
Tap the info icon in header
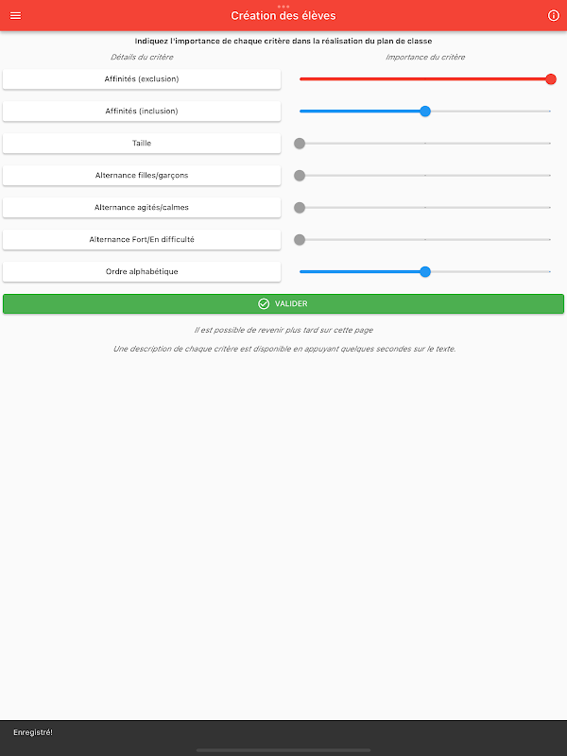pyautogui.click(x=554, y=15)
